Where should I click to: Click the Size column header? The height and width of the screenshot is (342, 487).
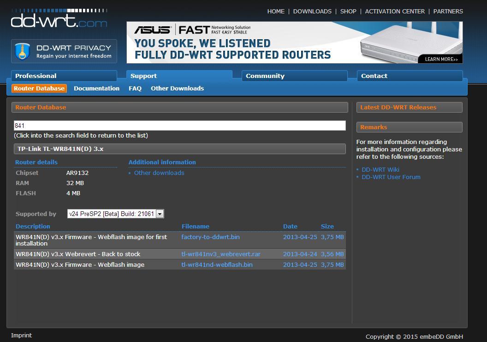(x=327, y=226)
